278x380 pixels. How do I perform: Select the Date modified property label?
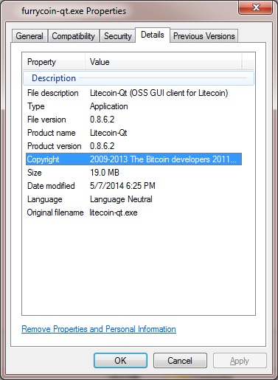pyautogui.click(x=51, y=186)
